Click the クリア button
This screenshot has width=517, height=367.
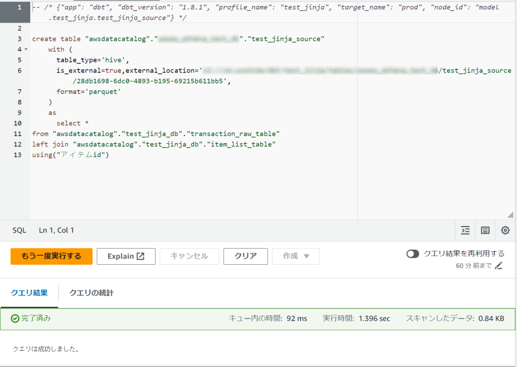click(246, 256)
